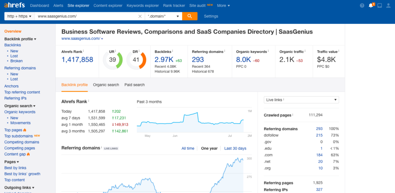Click info icon next to Referring domains metric
The width and height of the screenshot is (395, 193).
(225, 51)
